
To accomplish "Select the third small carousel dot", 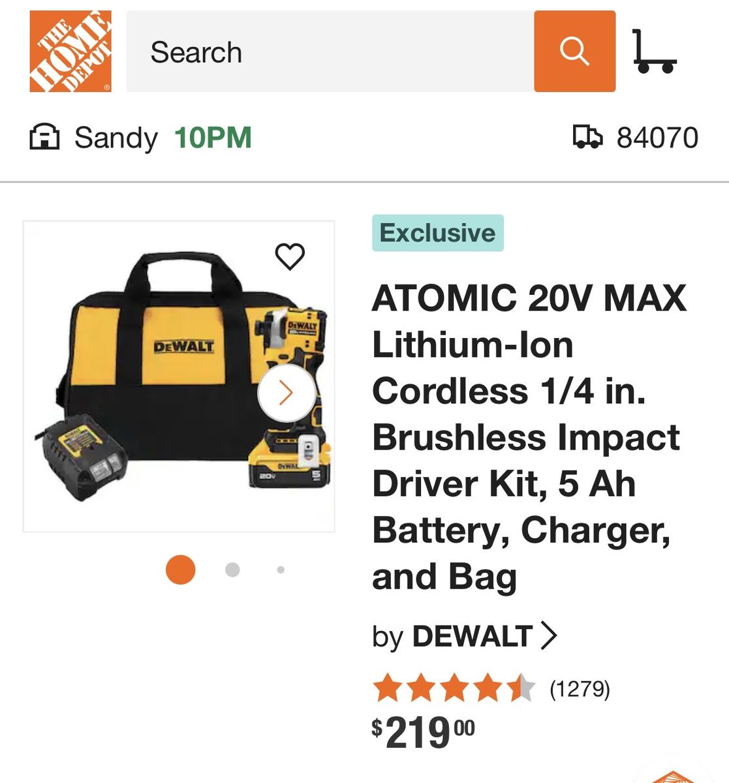I will [281, 570].
